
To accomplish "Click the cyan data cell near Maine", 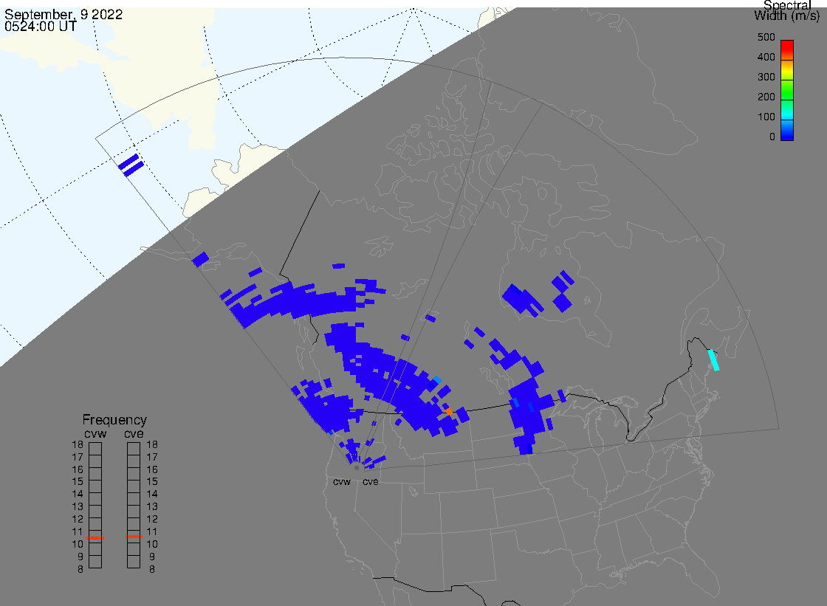I will 713,359.
